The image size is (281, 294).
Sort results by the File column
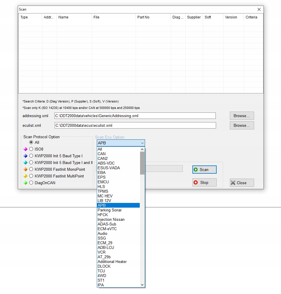pos(114,17)
